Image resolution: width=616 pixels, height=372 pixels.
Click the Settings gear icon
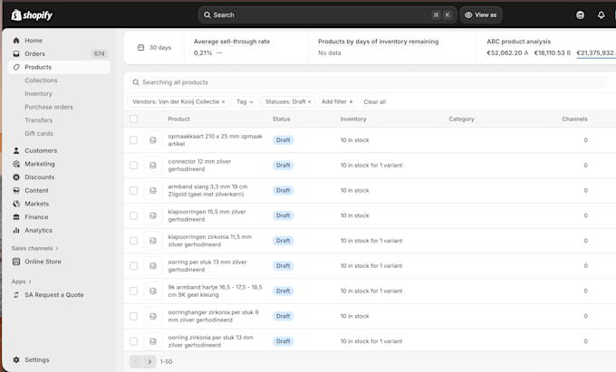(16, 360)
